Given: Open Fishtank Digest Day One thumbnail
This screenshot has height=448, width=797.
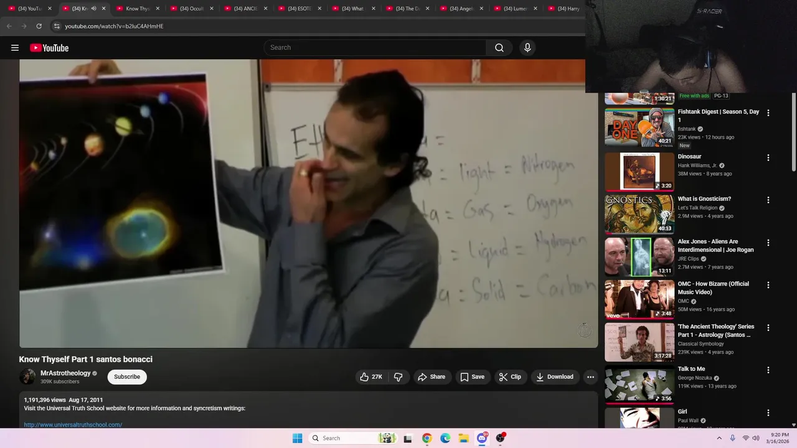Looking at the screenshot, I should (639, 128).
